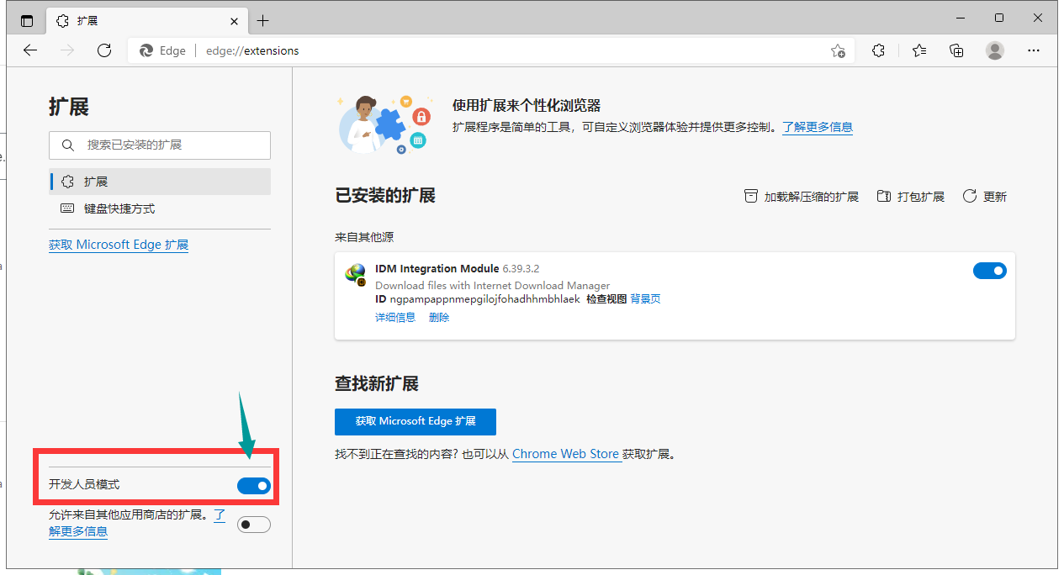Screen dimensions: 1064x575
Task: Click 详细信息 link for IDM extension
Action: coord(394,318)
